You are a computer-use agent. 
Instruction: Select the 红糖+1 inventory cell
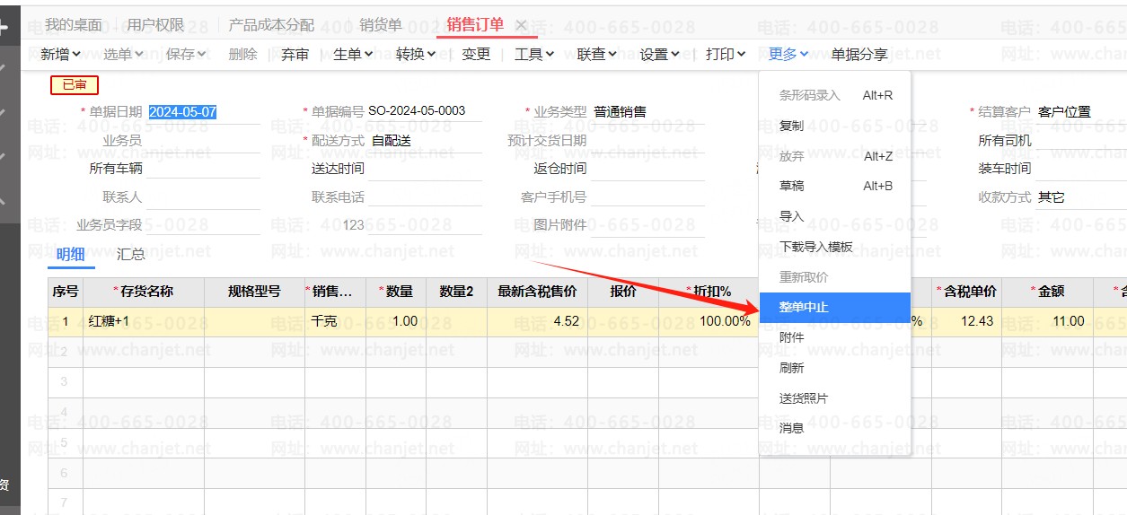click(143, 321)
